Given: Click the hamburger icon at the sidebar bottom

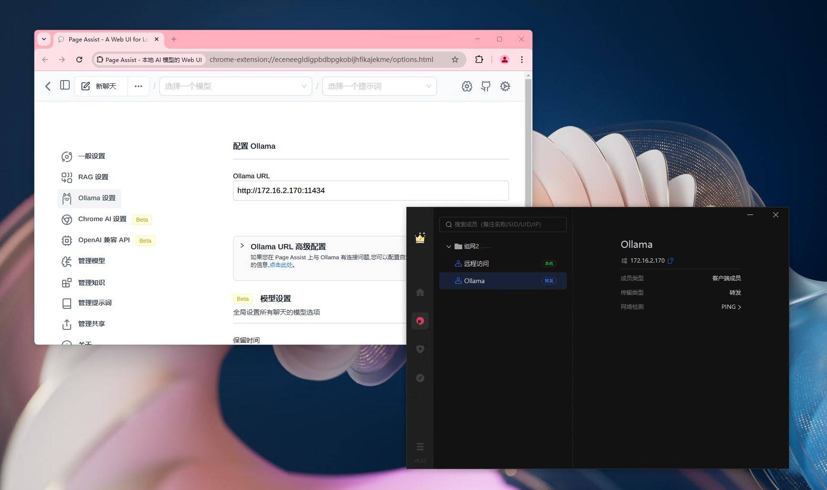Looking at the screenshot, I should pos(420,446).
